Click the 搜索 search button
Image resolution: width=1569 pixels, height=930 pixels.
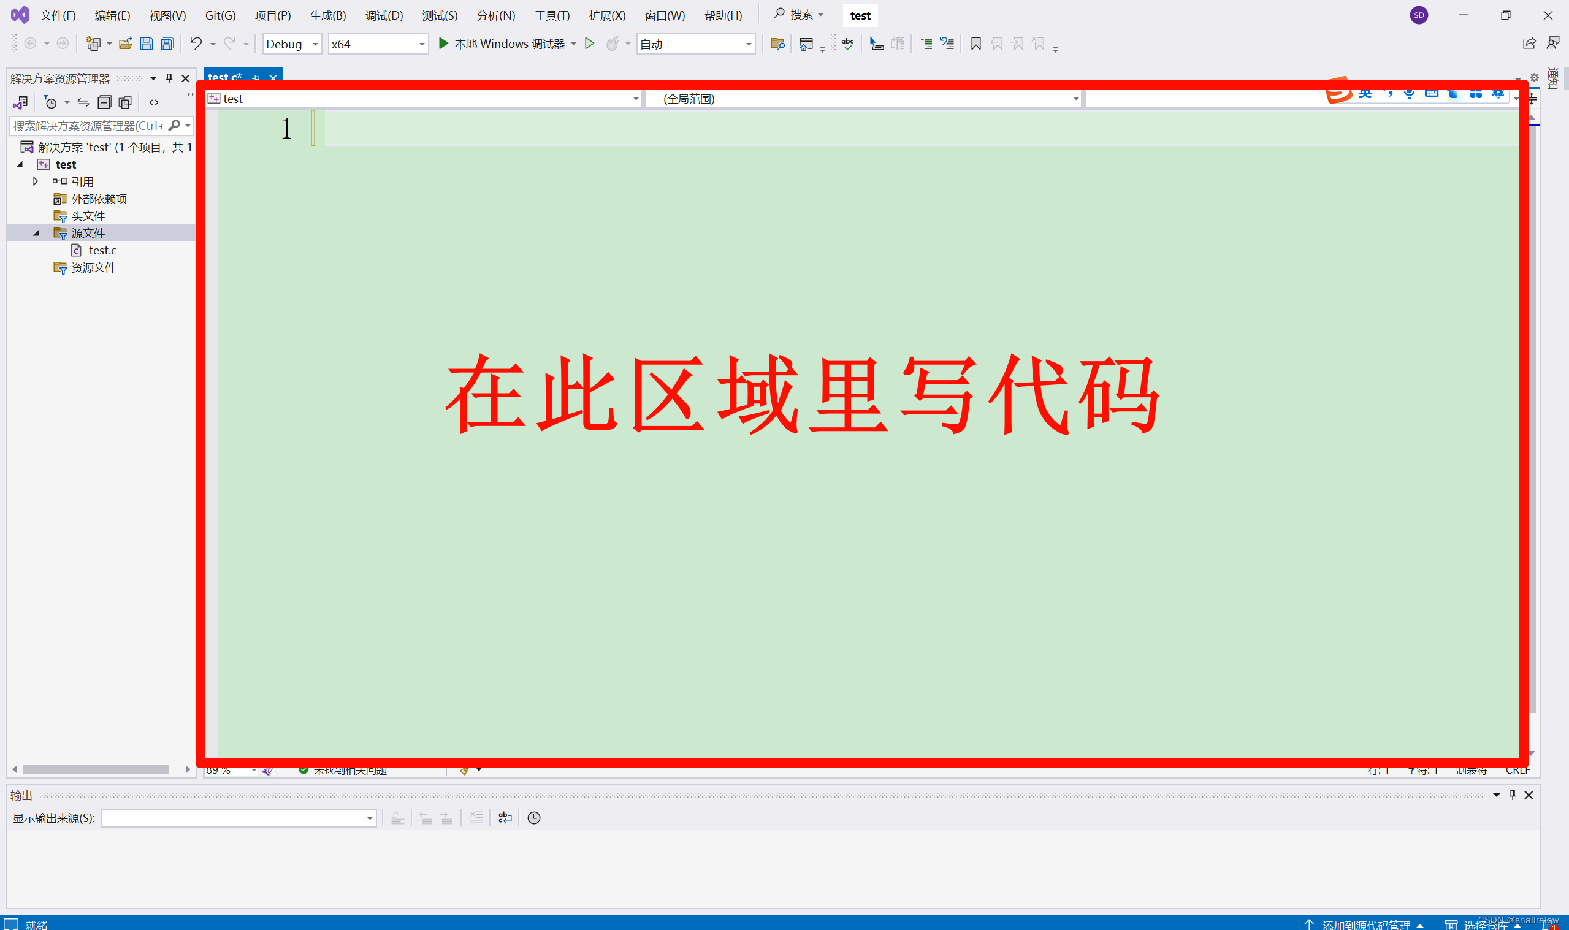pyautogui.click(x=798, y=15)
